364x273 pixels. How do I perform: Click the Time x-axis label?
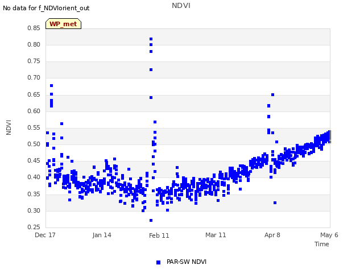tap(322, 244)
